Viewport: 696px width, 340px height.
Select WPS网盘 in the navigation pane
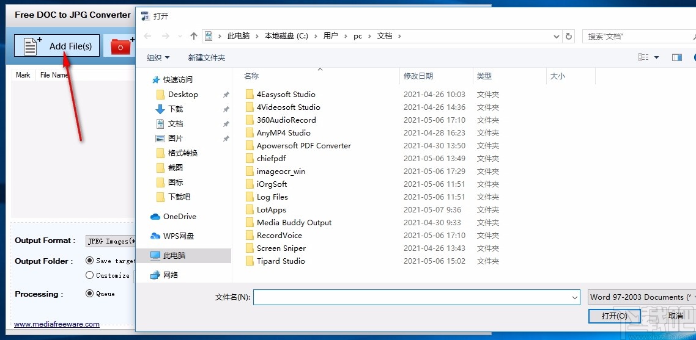point(179,236)
